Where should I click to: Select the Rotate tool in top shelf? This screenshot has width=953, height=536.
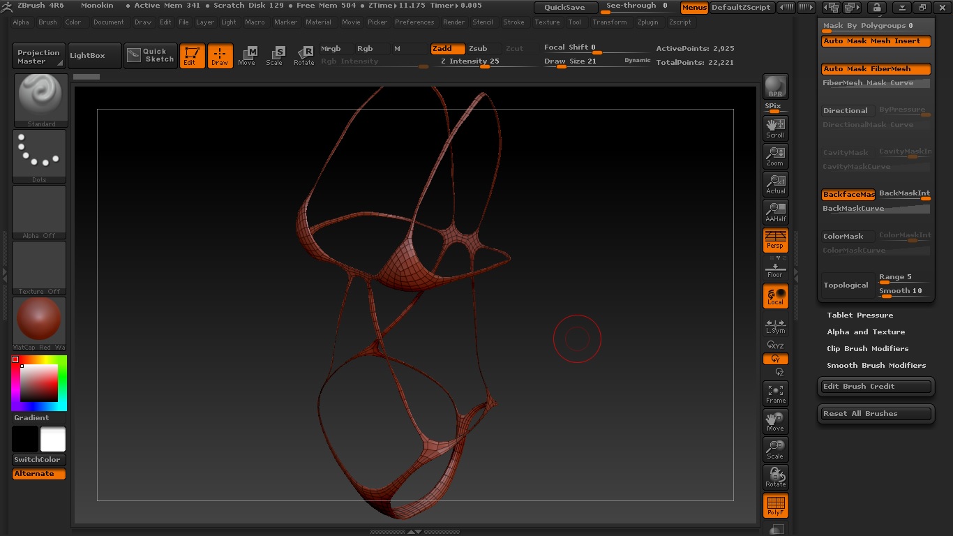pyautogui.click(x=303, y=56)
